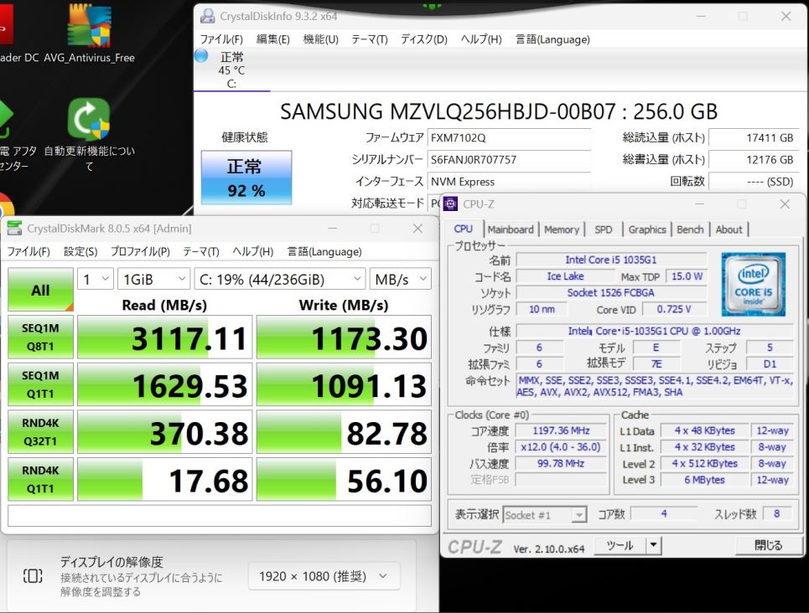Open AVG_Antivirus_Free desktop icon
The height and width of the screenshot is (613, 809).
tap(89, 33)
